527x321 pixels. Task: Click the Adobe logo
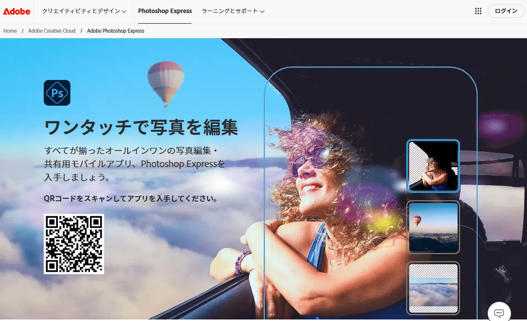click(17, 11)
